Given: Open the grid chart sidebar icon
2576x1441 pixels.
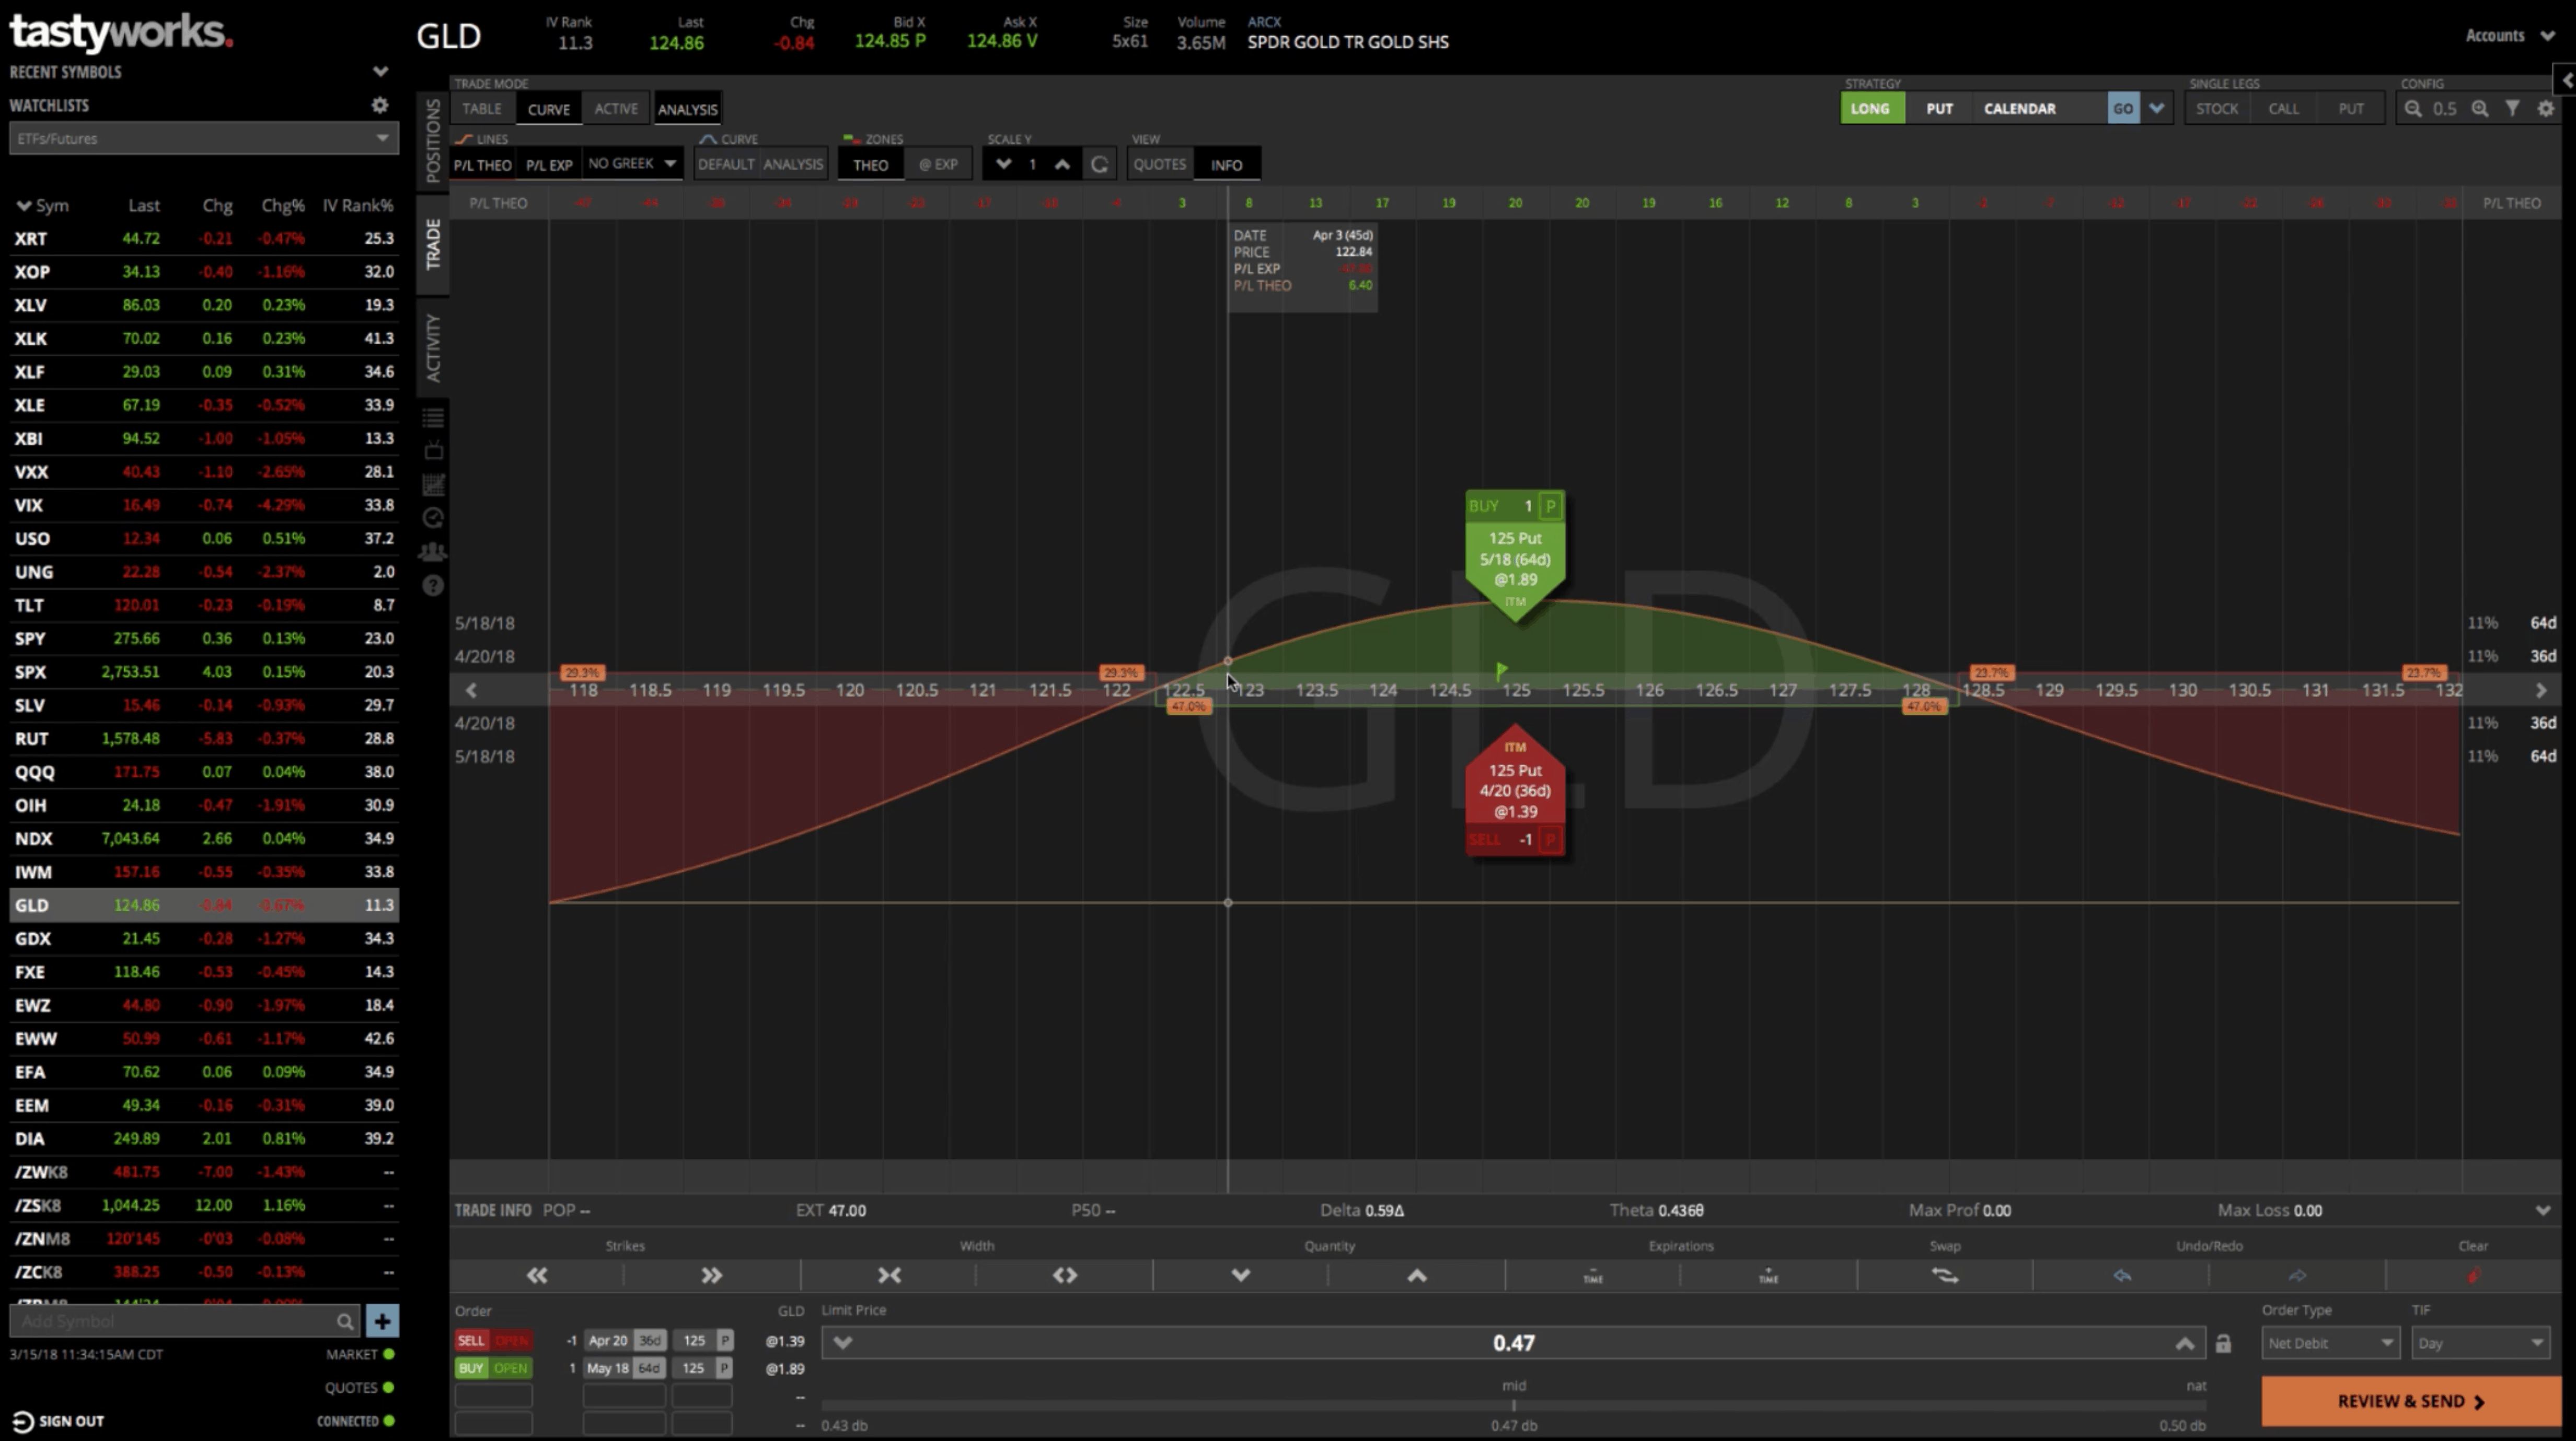Looking at the screenshot, I should [x=433, y=485].
